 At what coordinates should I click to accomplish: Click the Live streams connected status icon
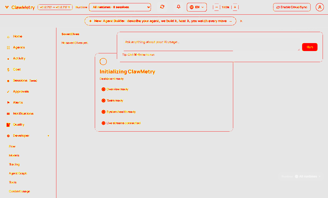[104, 123]
